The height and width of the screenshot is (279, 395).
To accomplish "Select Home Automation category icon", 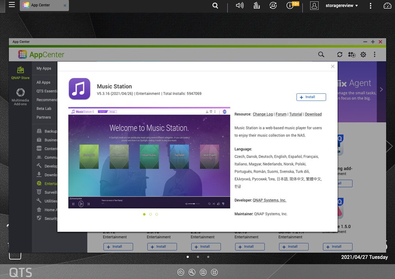I will 39,210.
